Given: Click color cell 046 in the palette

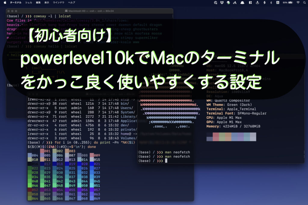Looking at the screenshot, I should click(x=33, y=186).
